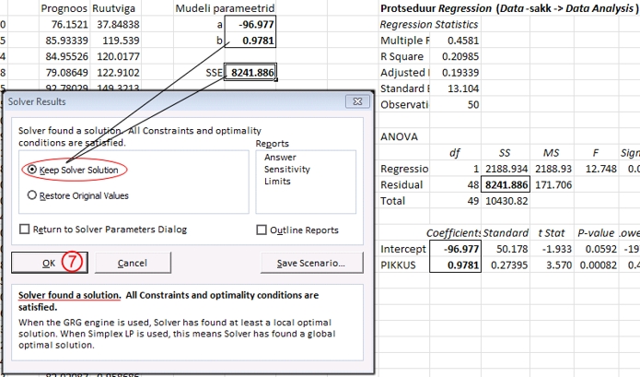Open the Save Scenario option
640x377 pixels.
click(x=311, y=263)
